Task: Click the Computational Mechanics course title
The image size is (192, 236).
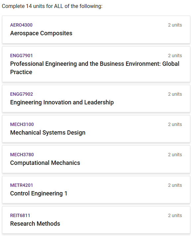Action: [45, 163]
